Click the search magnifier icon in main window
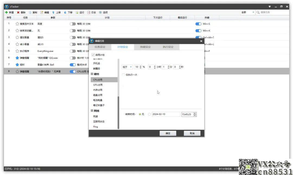This screenshot has height=175, width=293. (258, 12)
